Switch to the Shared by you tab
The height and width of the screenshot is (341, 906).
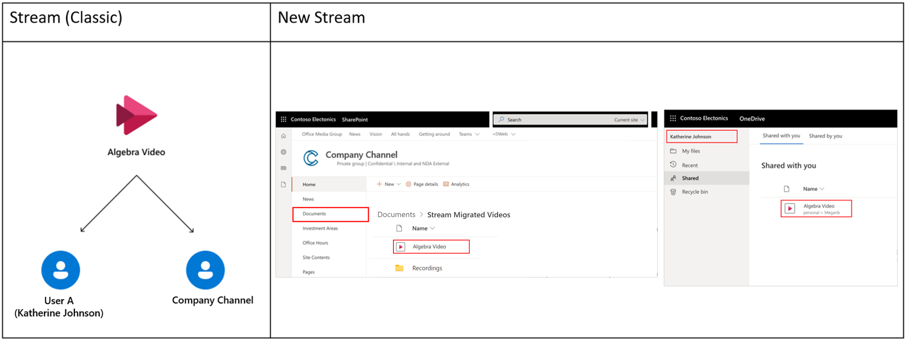(x=825, y=136)
